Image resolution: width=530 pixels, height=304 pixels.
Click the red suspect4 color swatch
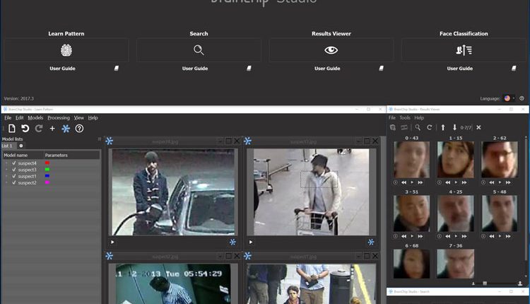click(47, 163)
